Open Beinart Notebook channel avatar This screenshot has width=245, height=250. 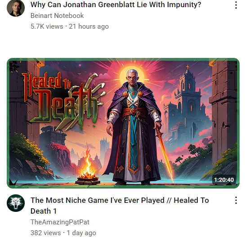(16, 8)
